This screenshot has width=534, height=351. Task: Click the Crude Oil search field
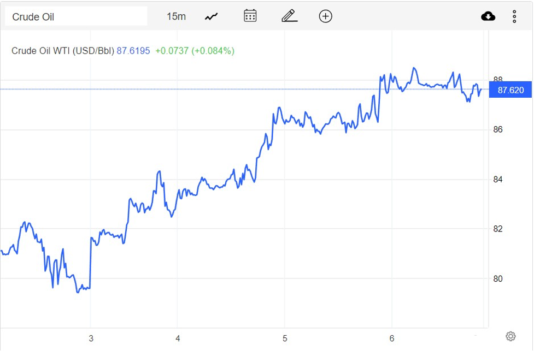coord(75,16)
